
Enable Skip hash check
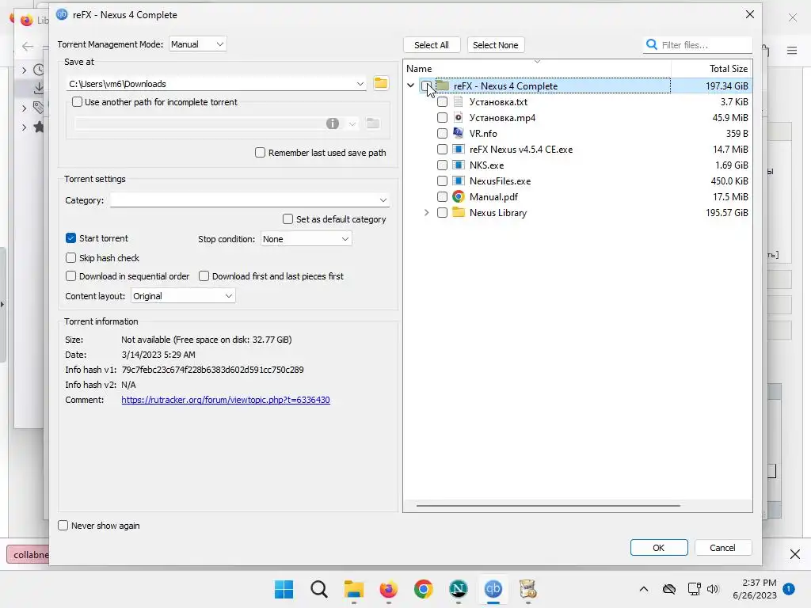coord(70,257)
